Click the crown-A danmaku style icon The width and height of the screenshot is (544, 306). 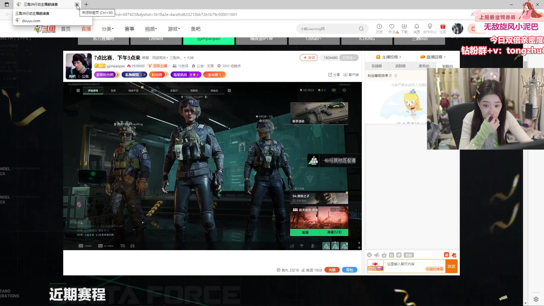(x=384, y=255)
